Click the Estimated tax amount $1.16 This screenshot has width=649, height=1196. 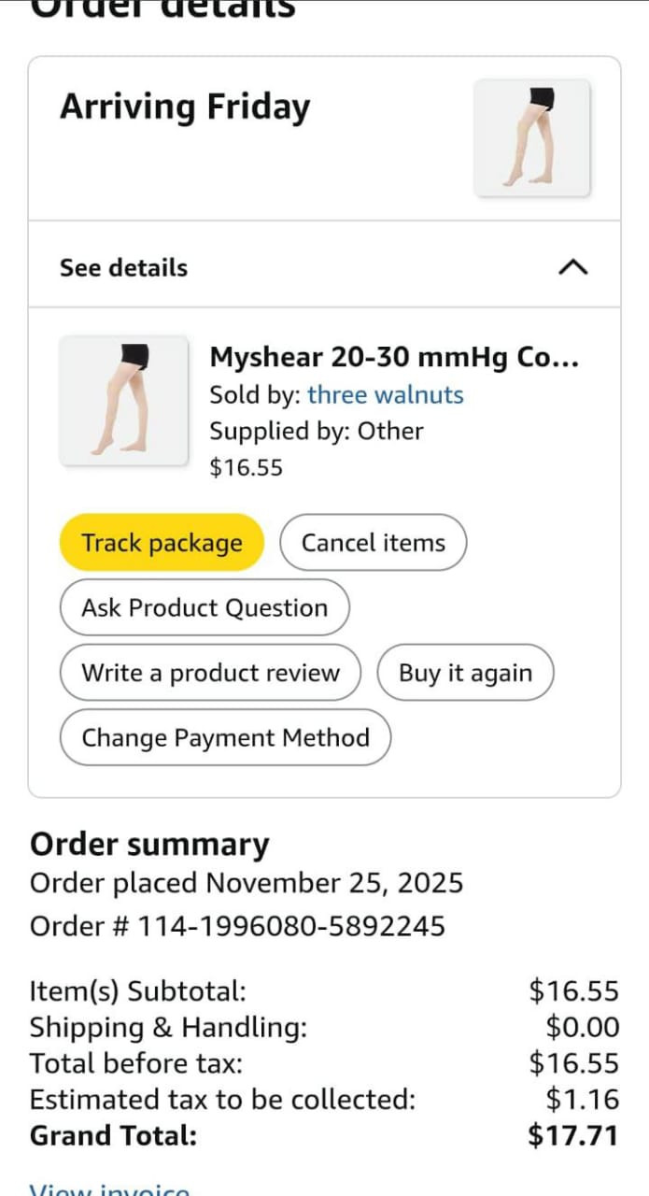pos(582,1100)
